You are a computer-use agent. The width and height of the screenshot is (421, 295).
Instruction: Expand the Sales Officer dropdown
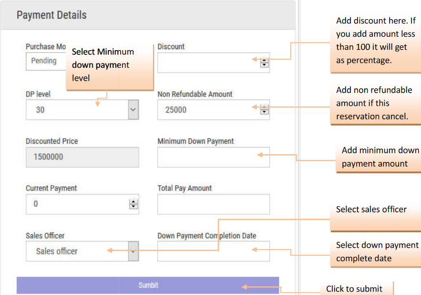click(x=133, y=251)
